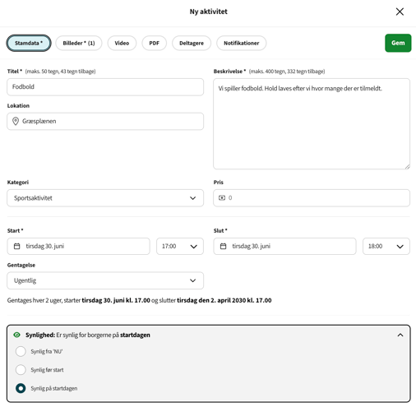416x407 pixels.
Task: Open the Kategori dropdown showing Sportsaktivitet
Action: pos(105,198)
